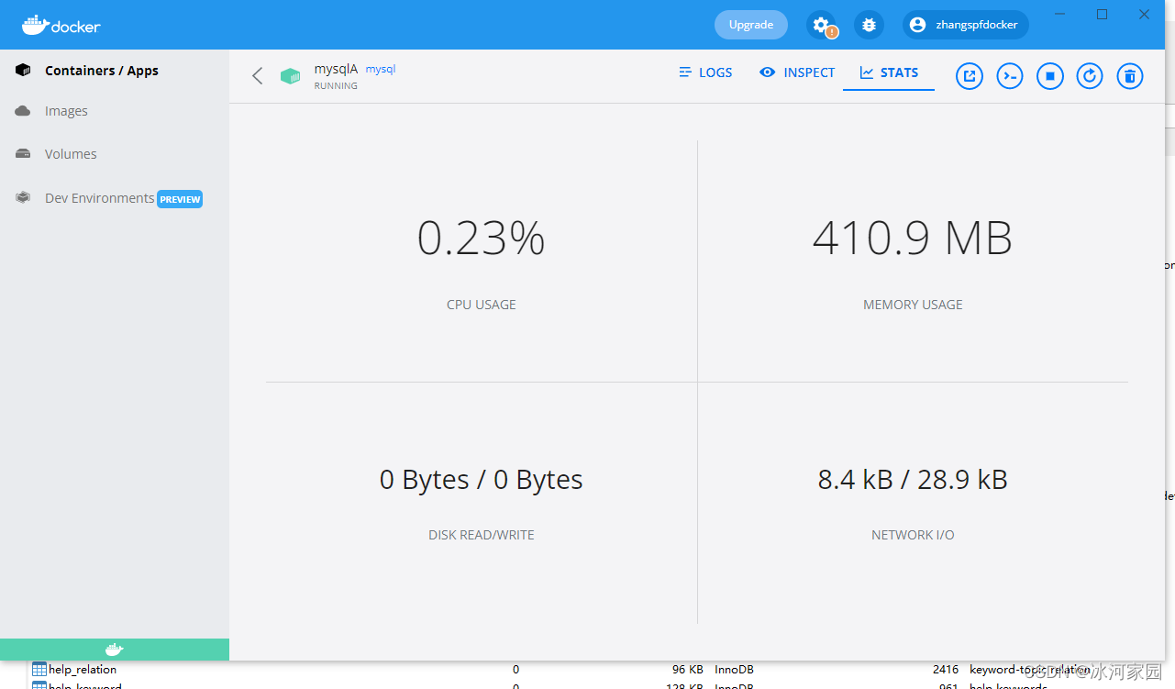This screenshot has height=689, width=1175.
Task: Click the CPU USAGE label
Action: pos(481,305)
